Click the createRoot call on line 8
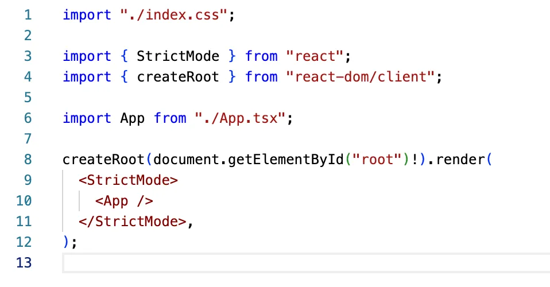The height and width of the screenshot is (287, 550). click(103, 160)
